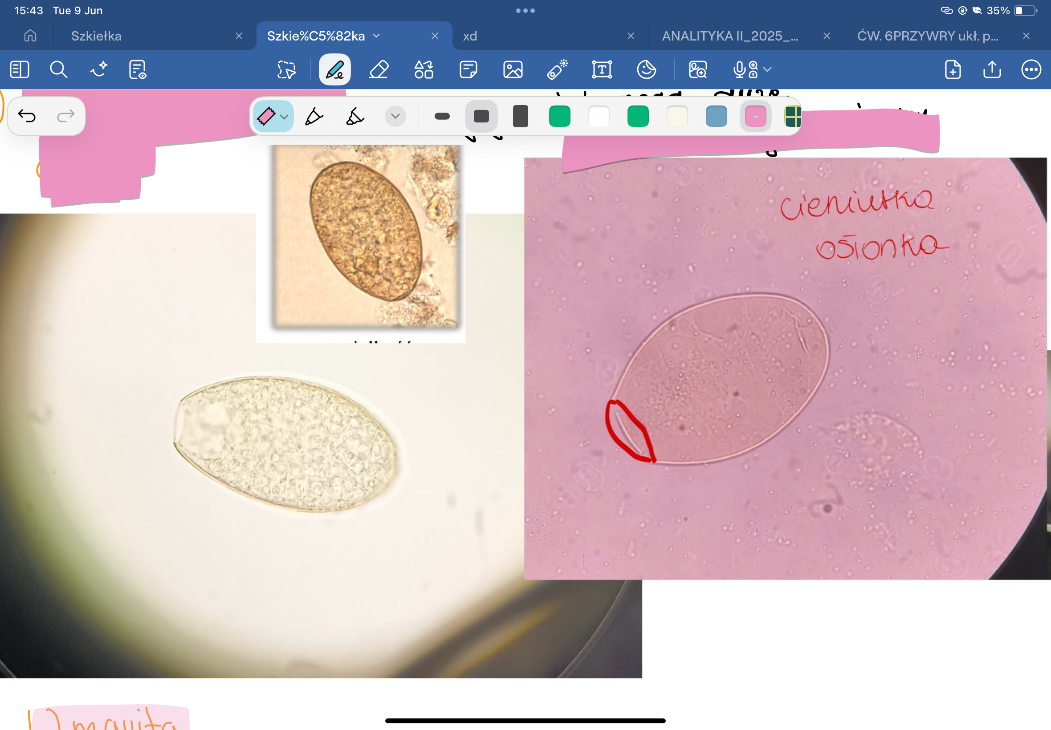The height and width of the screenshot is (730, 1051).
Task: Open the image zoom window tool
Action: 698,69
